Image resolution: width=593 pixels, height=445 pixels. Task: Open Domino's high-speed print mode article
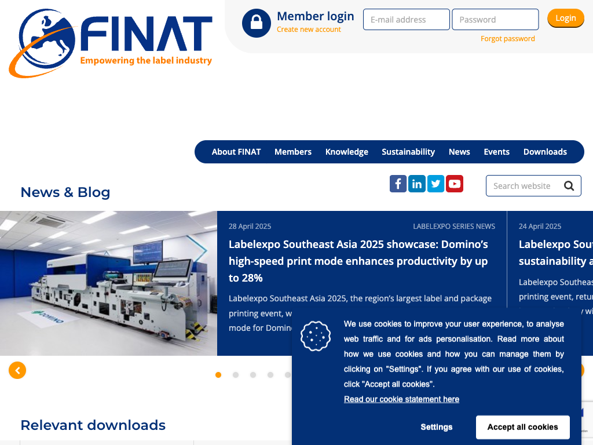pyautogui.click(x=358, y=261)
